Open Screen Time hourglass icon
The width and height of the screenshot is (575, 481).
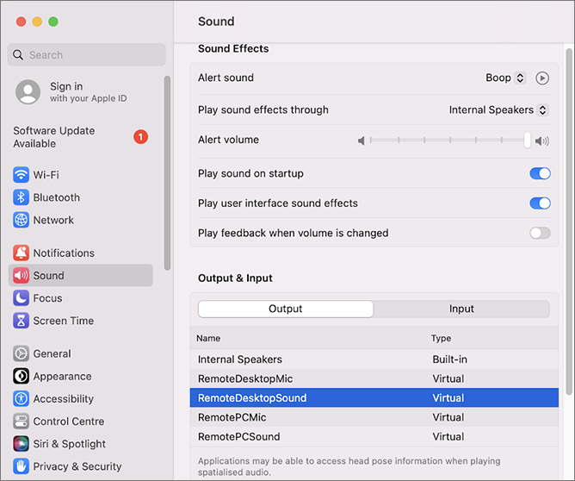coord(22,321)
